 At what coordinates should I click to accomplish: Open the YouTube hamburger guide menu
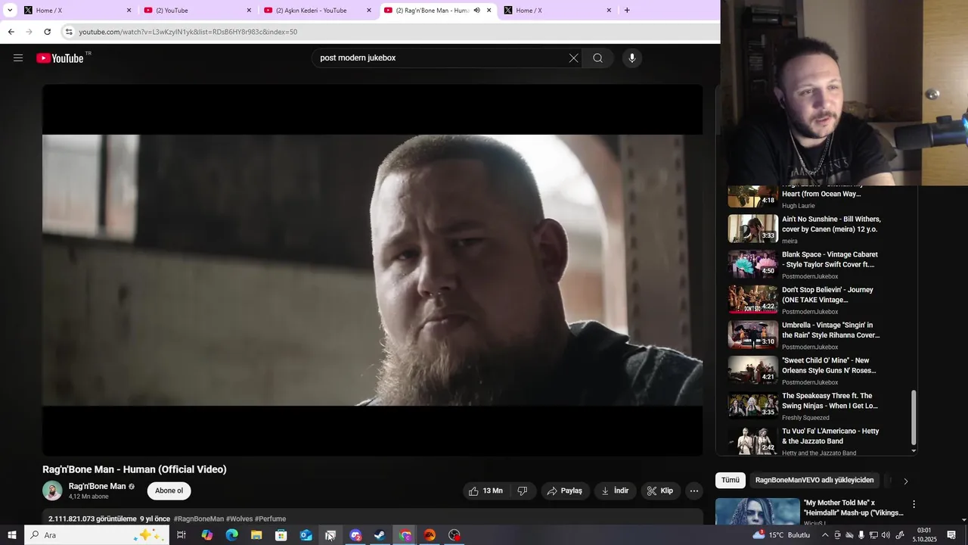coord(18,58)
